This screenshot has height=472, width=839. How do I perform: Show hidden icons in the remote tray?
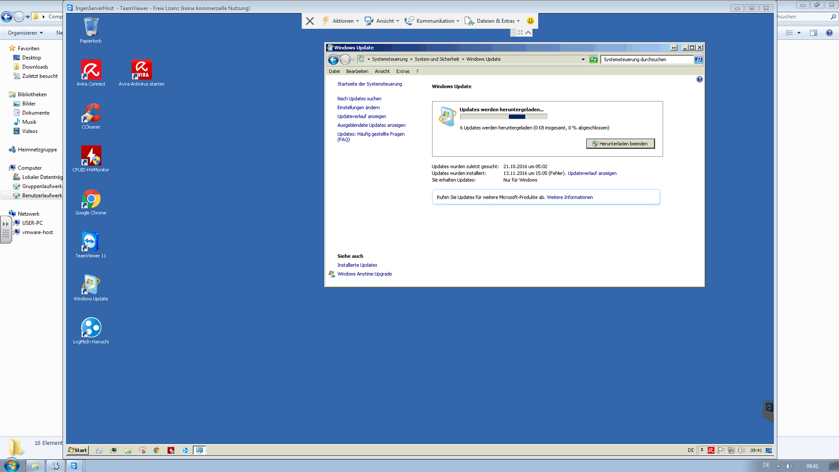(702, 450)
